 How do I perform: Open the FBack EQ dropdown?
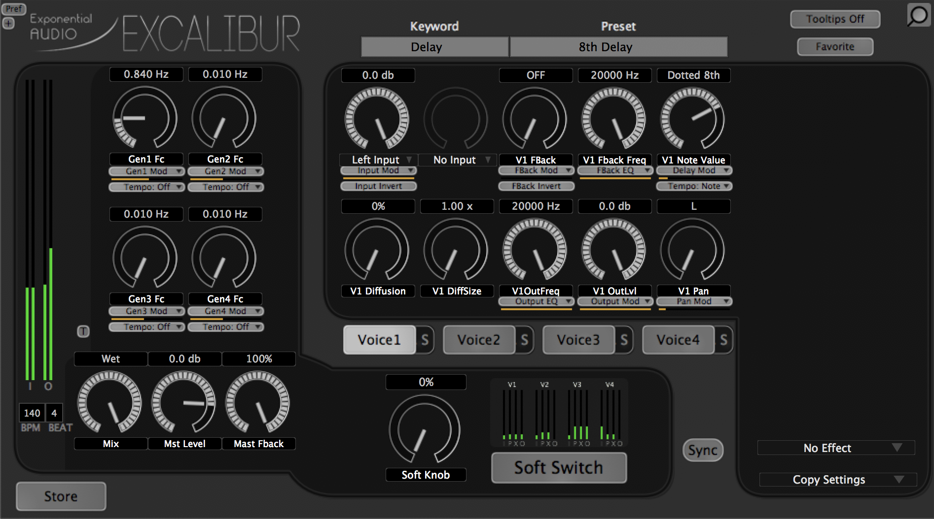click(x=615, y=170)
